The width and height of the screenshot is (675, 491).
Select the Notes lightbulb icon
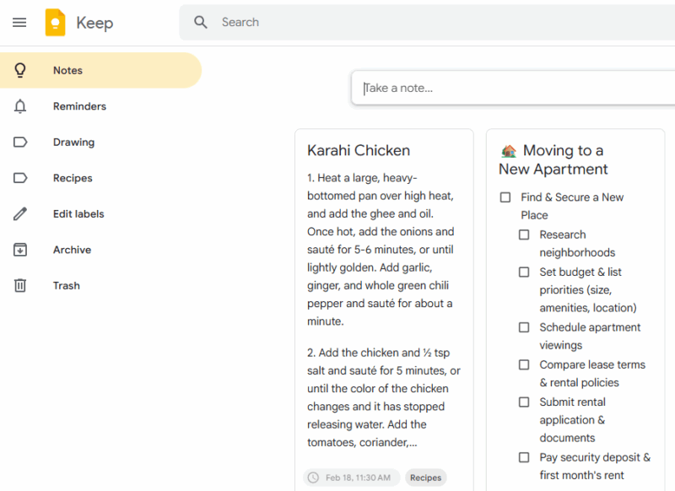pyautogui.click(x=20, y=70)
